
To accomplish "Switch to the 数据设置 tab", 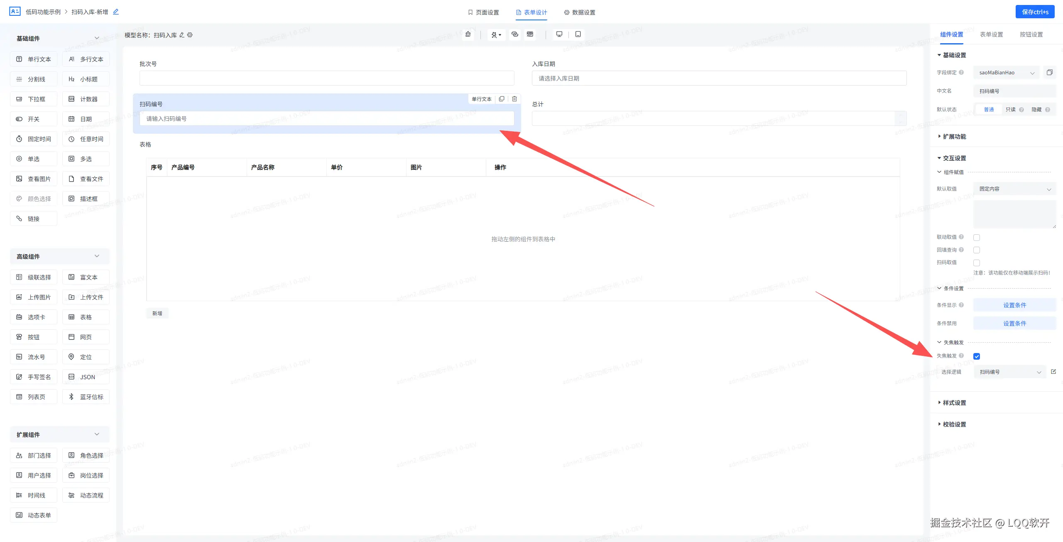I will [580, 12].
